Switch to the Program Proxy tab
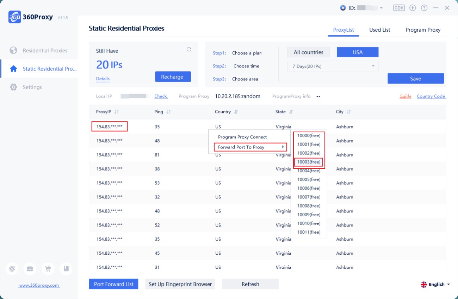 coord(423,30)
